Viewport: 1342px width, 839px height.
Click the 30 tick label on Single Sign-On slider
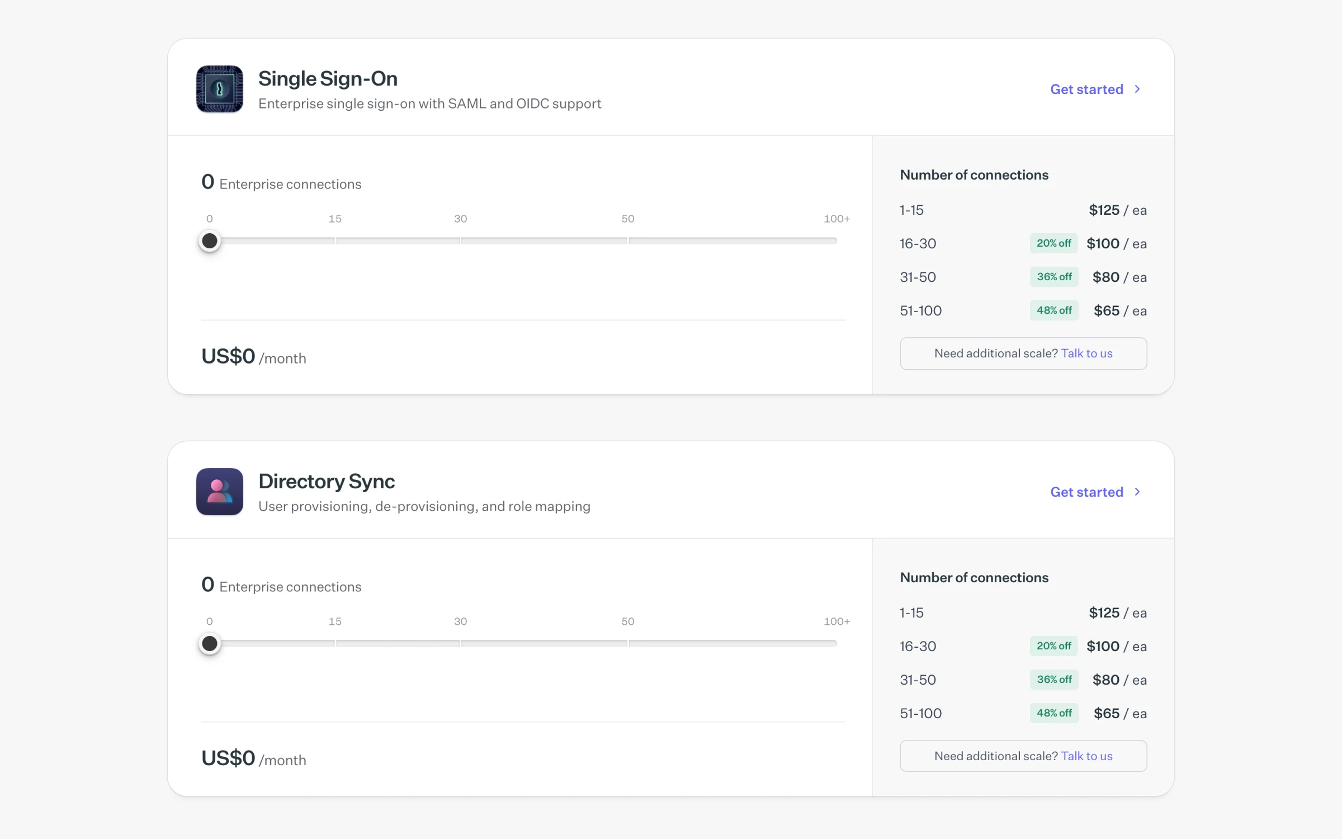tap(460, 219)
